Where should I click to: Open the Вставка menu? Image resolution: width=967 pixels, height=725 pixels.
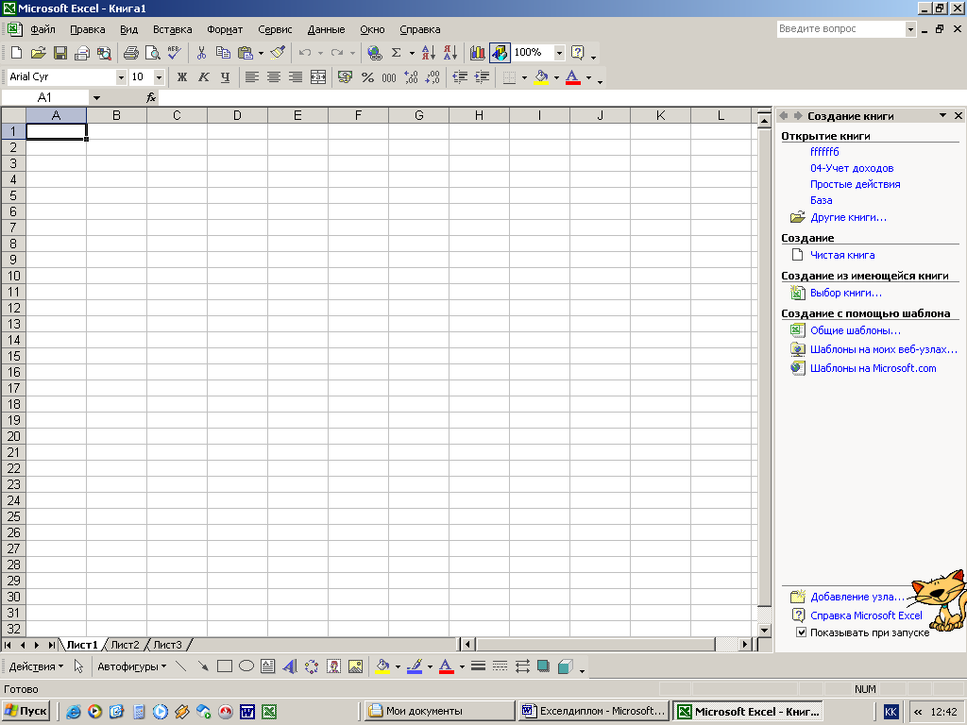[172, 29]
